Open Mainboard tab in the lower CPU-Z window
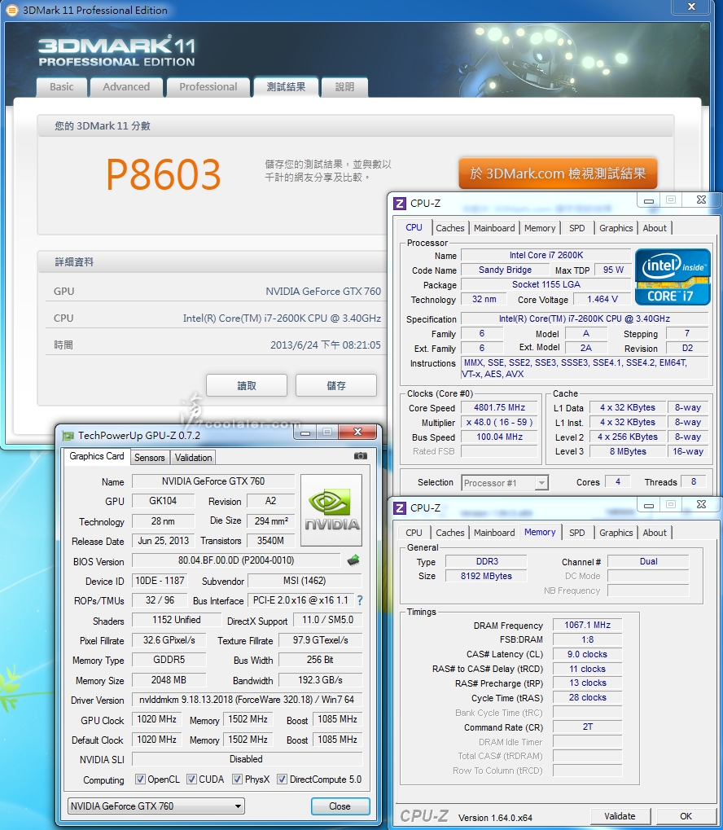Image resolution: width=723 pixels, height=830 pixels. [494, 533]
